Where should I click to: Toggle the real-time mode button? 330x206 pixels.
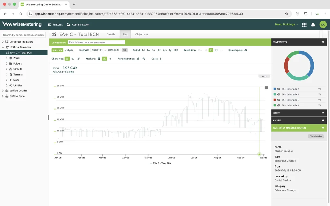pyautogui.click(x=57, y=50)
